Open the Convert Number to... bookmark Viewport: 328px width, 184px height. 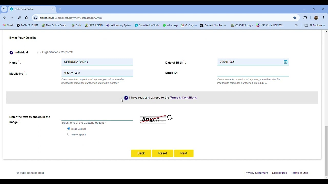214,25
